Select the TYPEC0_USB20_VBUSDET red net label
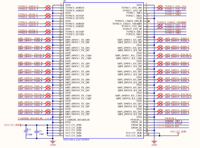Viewport: 200px width, 148px height. [x=172, y=22]
